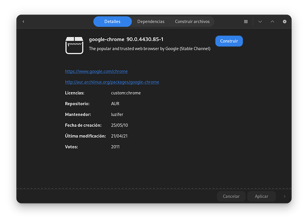Click the creation date 25/05/10

coord(120,125)
